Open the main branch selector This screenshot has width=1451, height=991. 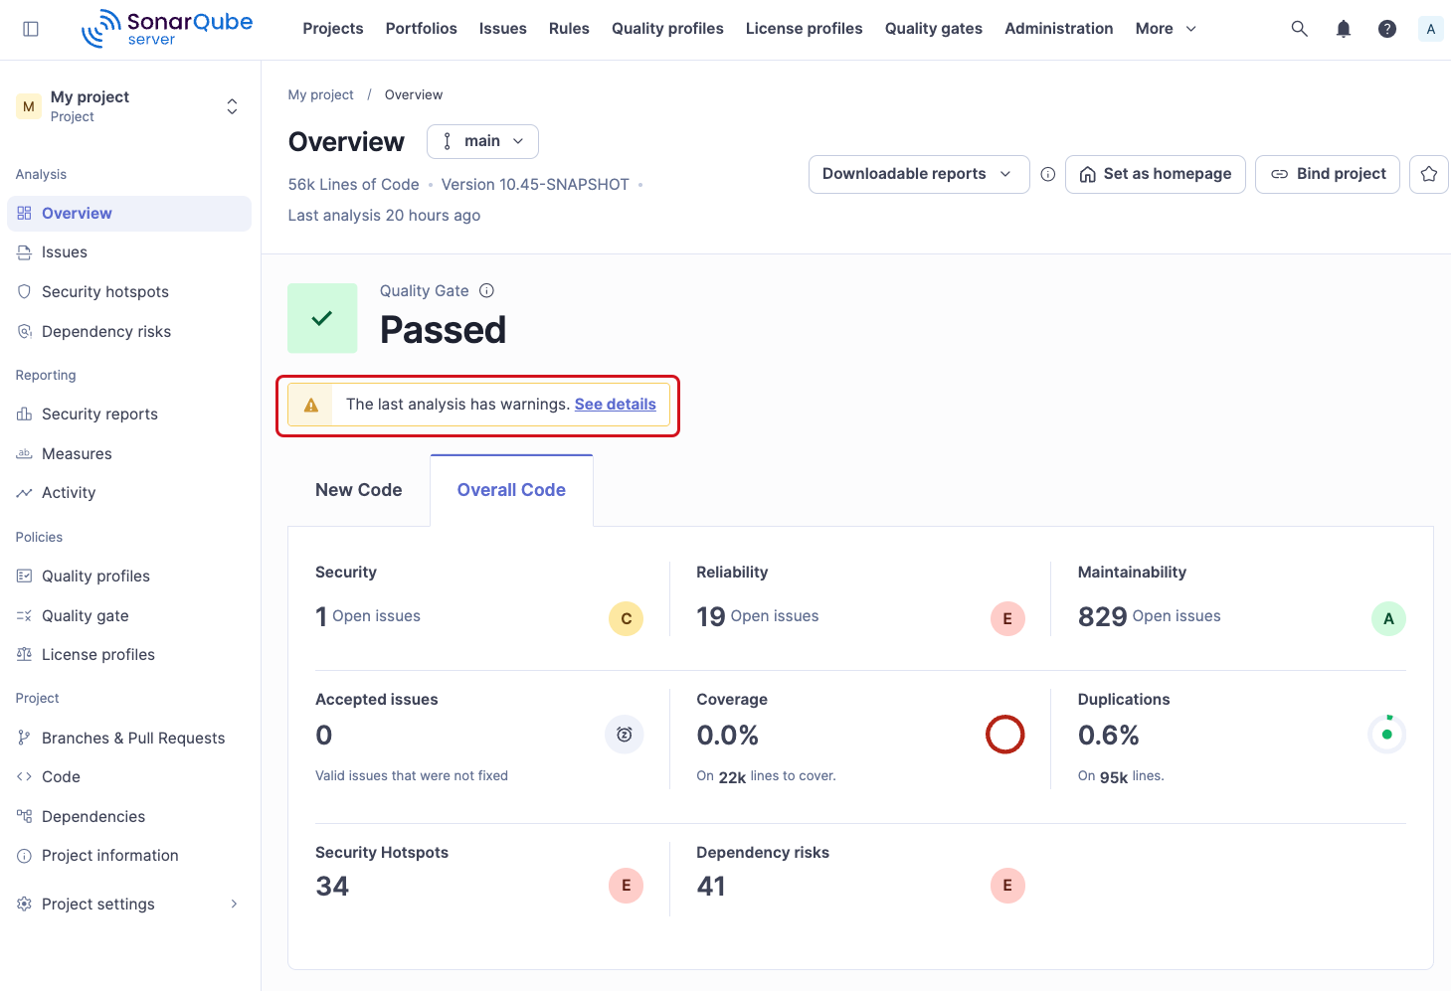pos(482,141)
